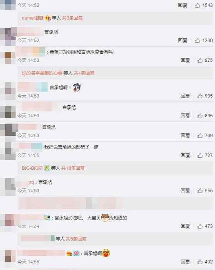
Task: Tap thumbs-up icon beside 935
Action: point(200,96)
